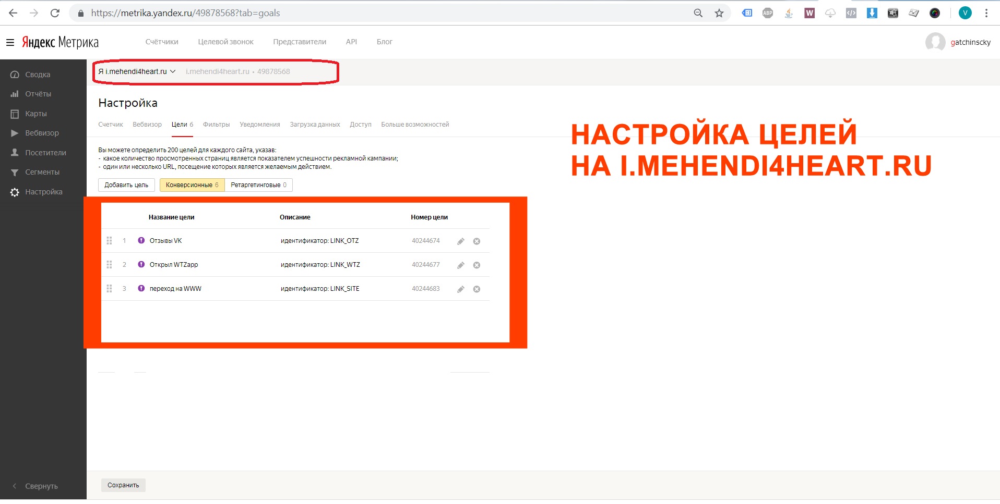Open the Представители link

(300, 42)
